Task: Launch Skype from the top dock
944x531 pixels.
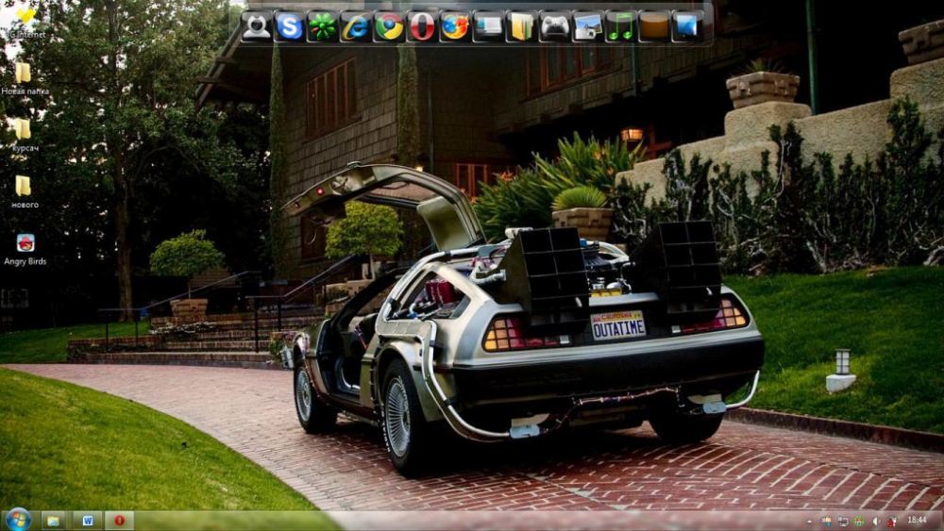Action: click(290, 27)
